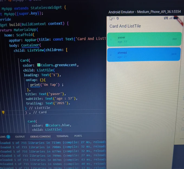
Task: Click the 'home: Scaffold(' line
Action: pos(19,35)
